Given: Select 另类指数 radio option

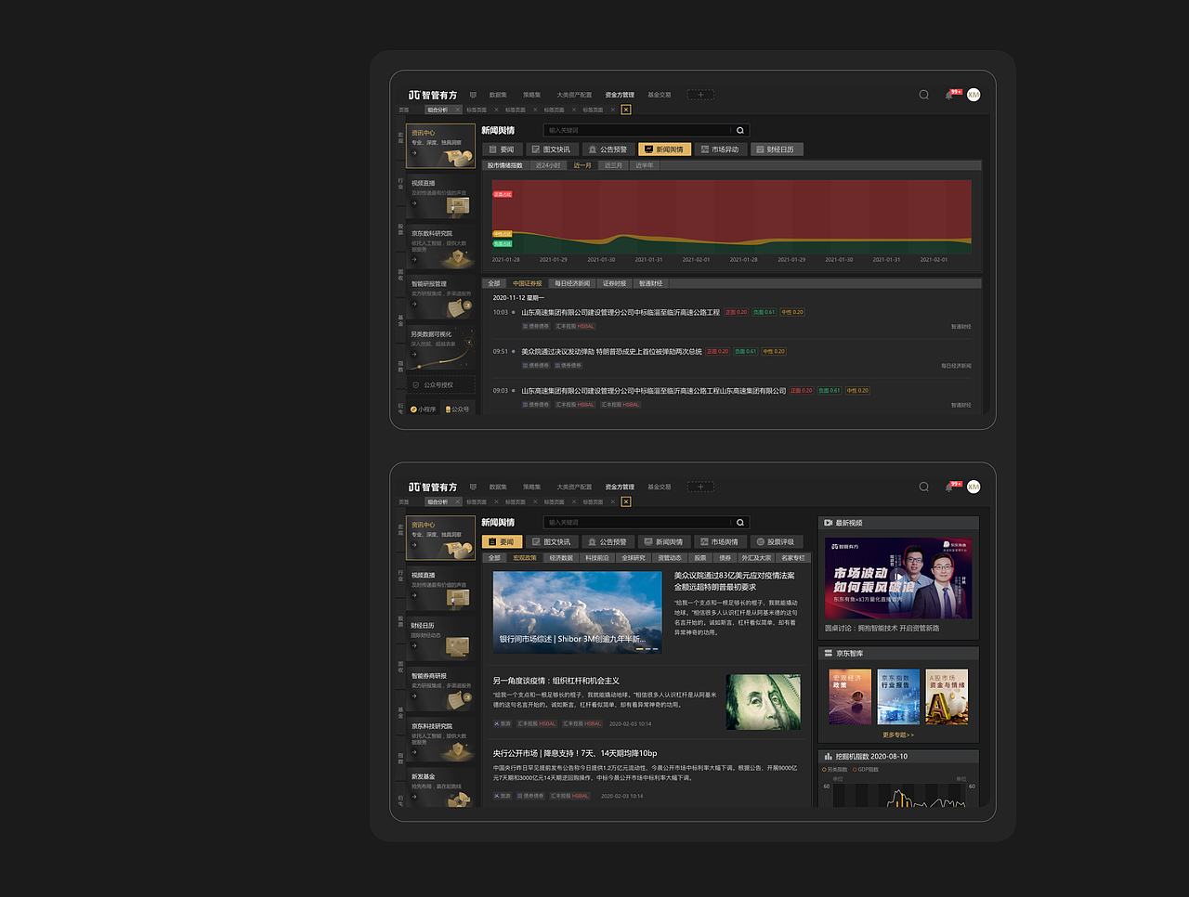Looking at the screenshot, I should pyautogui.click(x=835, y=769).
